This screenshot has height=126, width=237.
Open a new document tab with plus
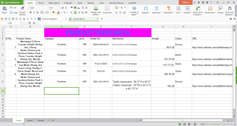click(101, 19)
